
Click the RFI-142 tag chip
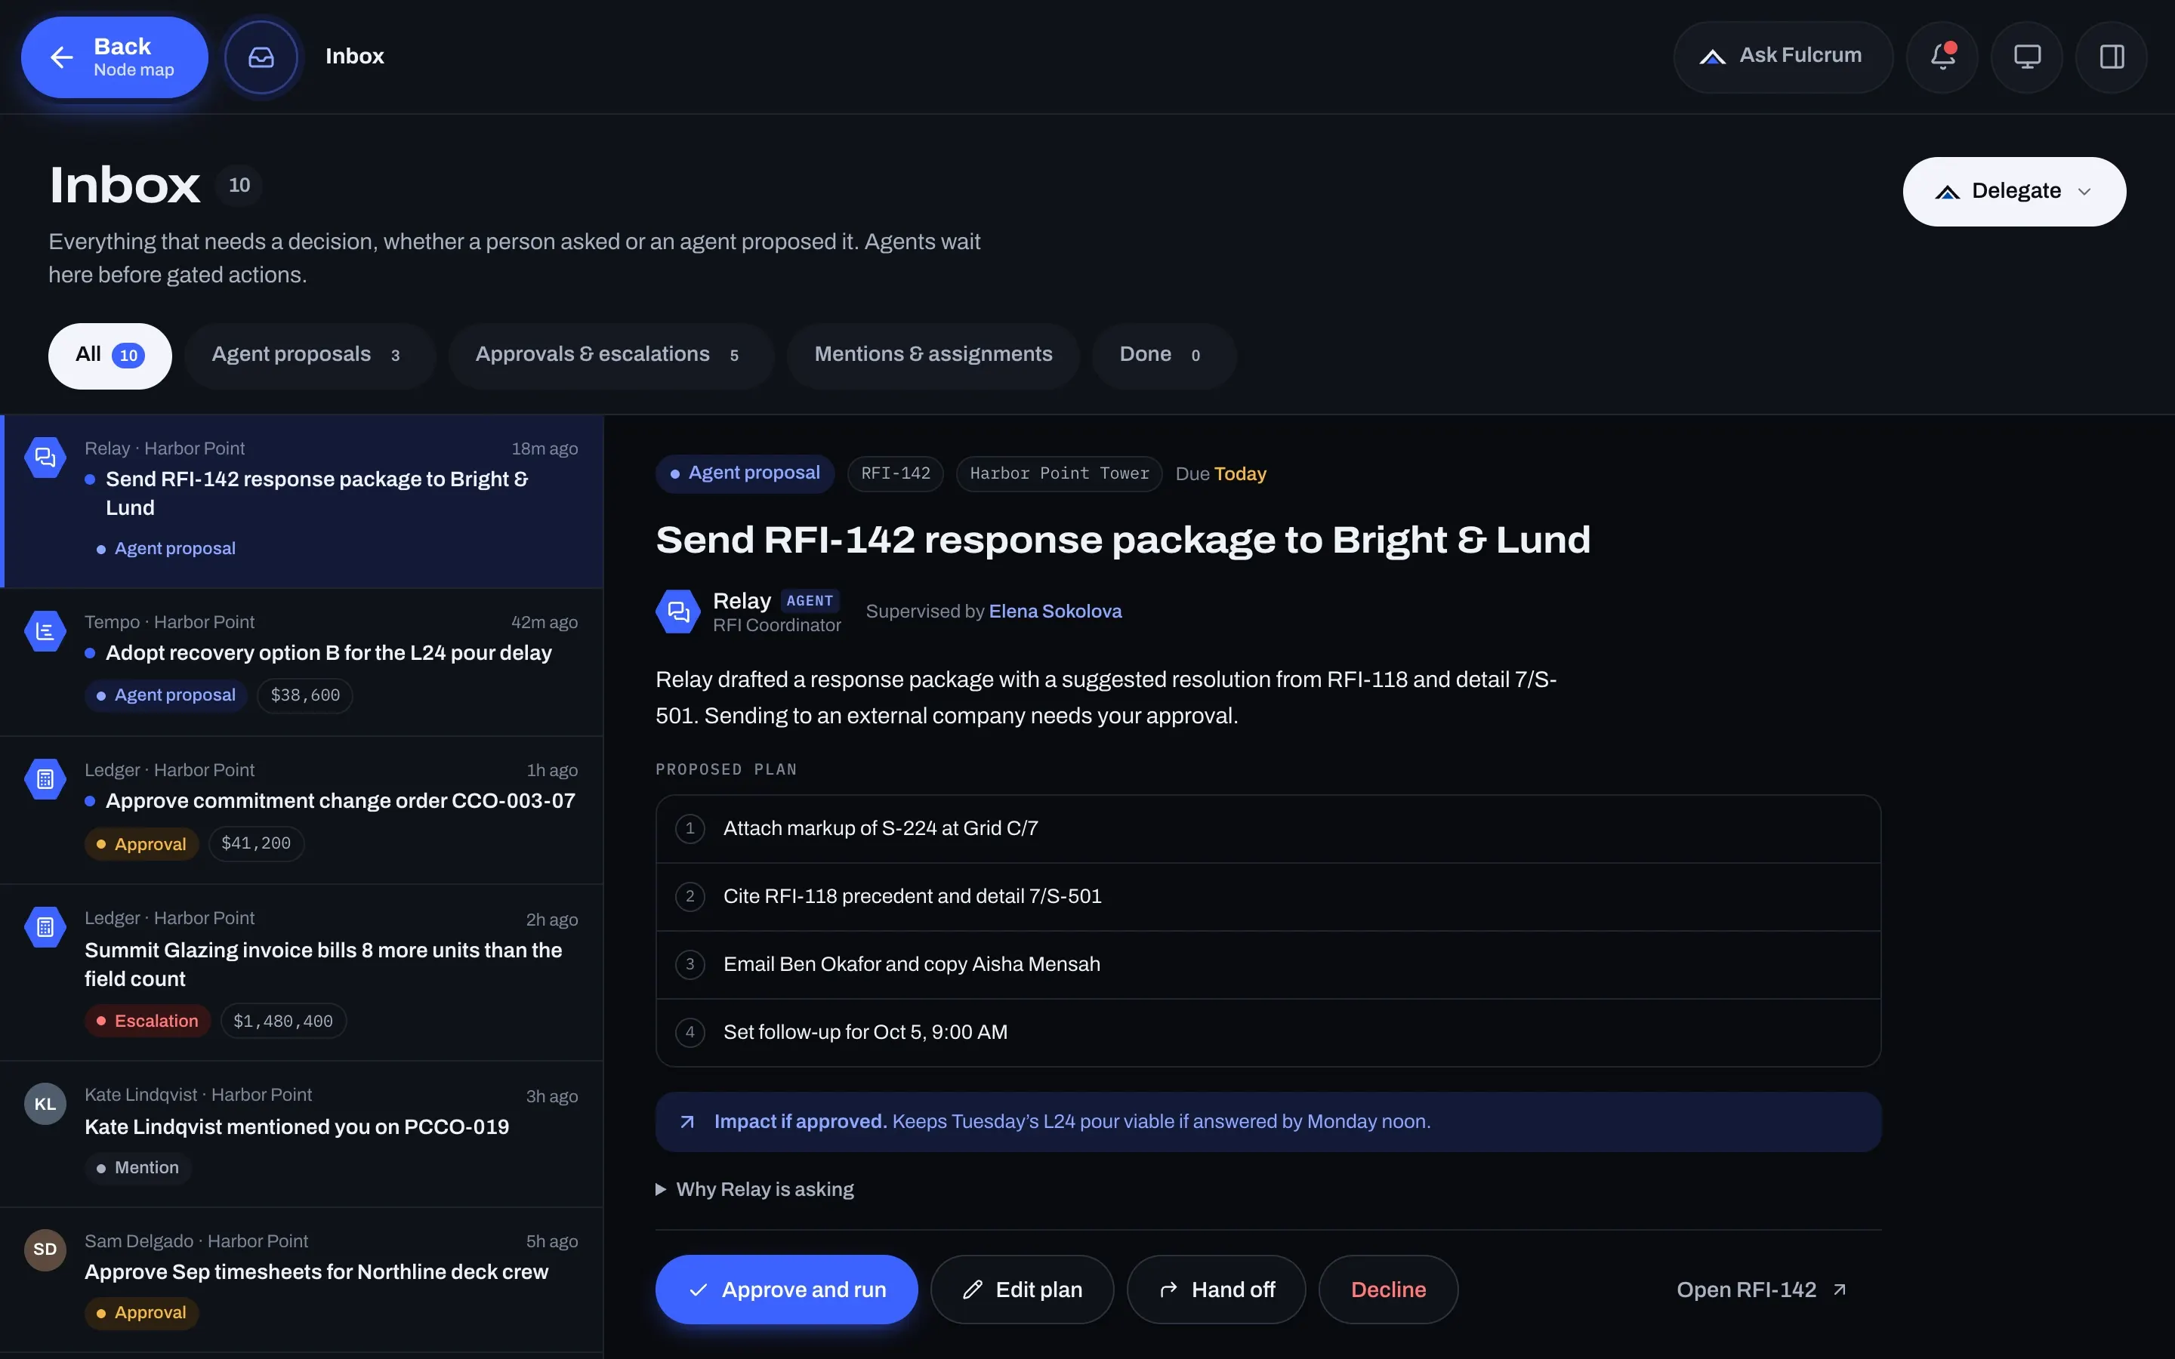895,473
